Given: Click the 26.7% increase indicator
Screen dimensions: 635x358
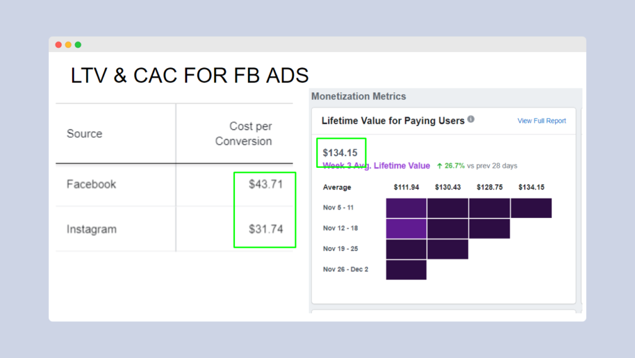Looking at the screenshot, I should [x=451, y=165].
